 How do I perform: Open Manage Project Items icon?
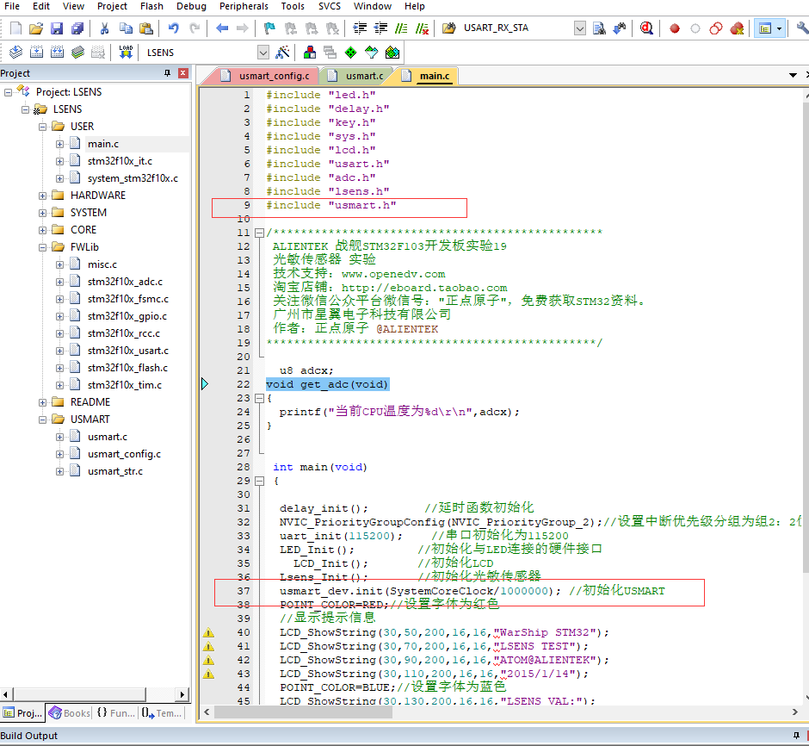click(310, 53)
